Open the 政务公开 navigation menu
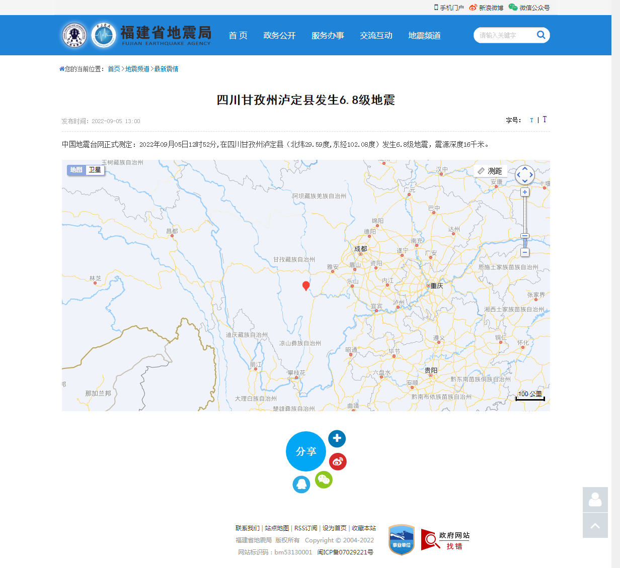The height and width of the screenshot is (568, 620). 279,35
